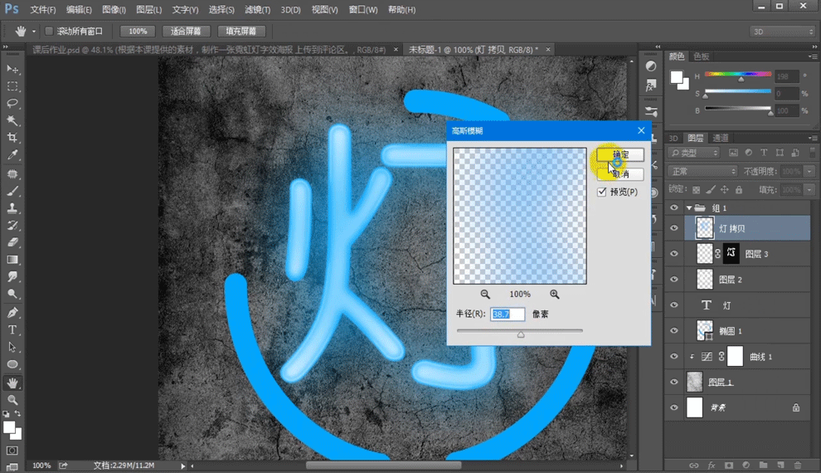This screenshot has height=473, width=821.
Task: Open the blend mode 正常 dropdown
Action: pos(702,171)
